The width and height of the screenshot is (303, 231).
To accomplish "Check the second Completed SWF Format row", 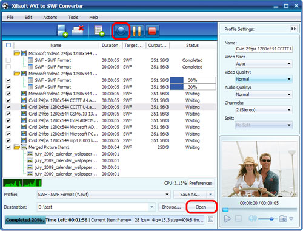I will (8, 67).
